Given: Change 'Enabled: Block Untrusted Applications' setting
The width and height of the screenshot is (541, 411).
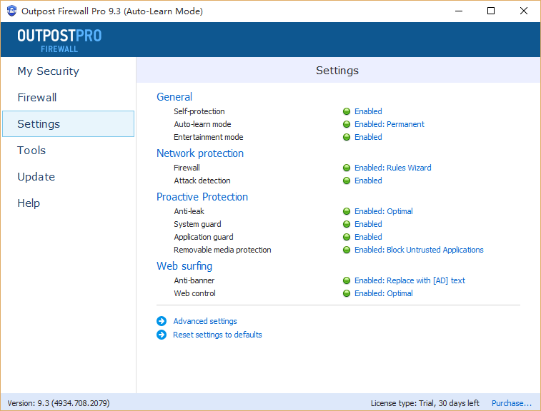Looking at the screenshot, I should pyautogui.click(x=419, y=250).
